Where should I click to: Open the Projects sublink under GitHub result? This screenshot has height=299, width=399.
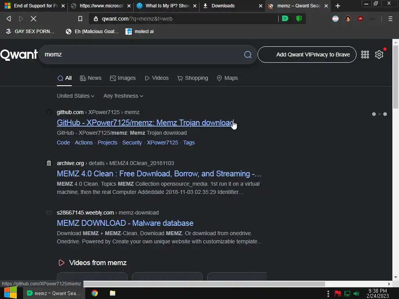click(108, 142)
